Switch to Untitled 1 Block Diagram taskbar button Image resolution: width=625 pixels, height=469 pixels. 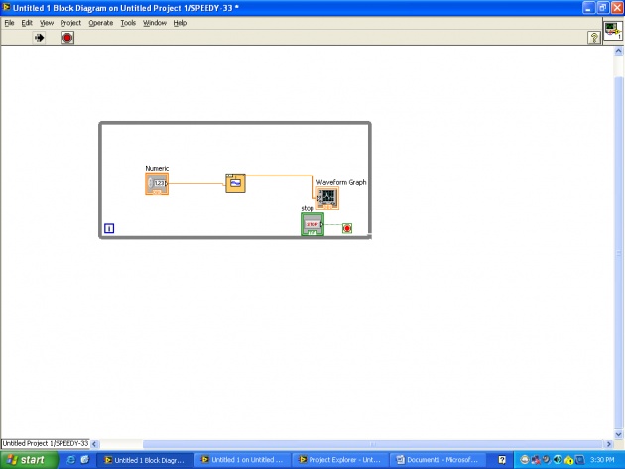(x=145, y=460)
